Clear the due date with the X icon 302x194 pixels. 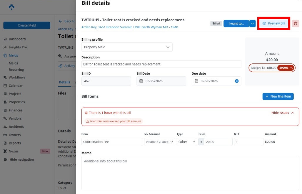tap(237, 81)
